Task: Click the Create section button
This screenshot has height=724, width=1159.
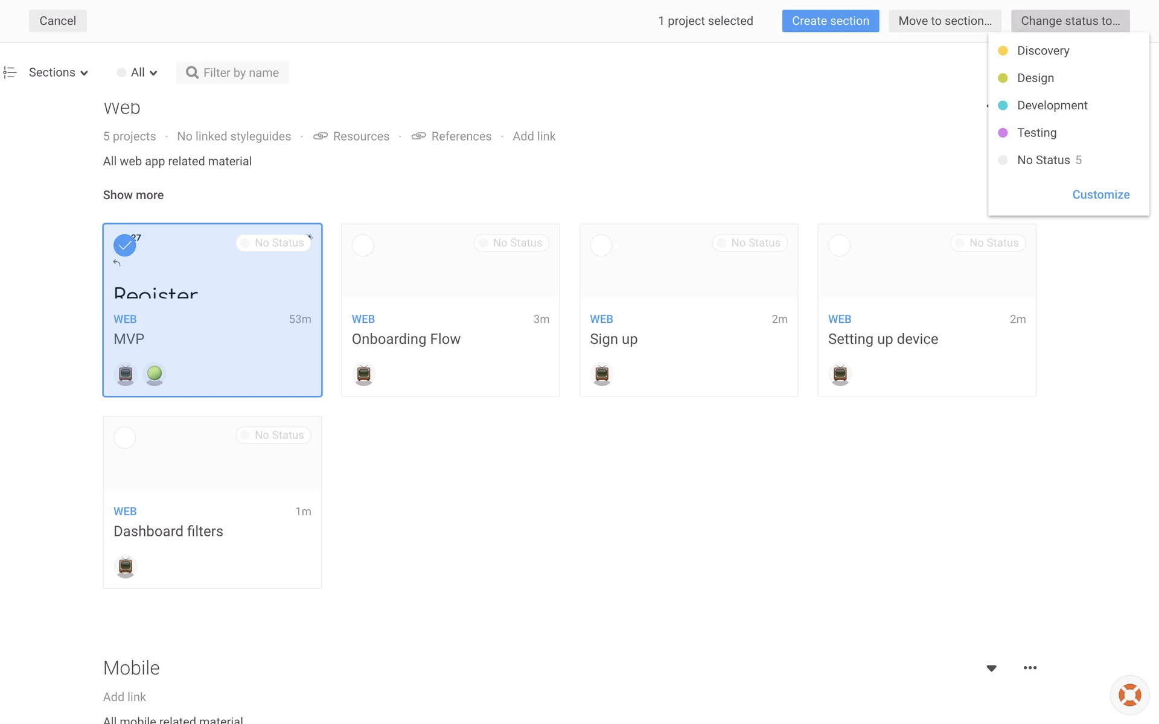Action: 830,21
